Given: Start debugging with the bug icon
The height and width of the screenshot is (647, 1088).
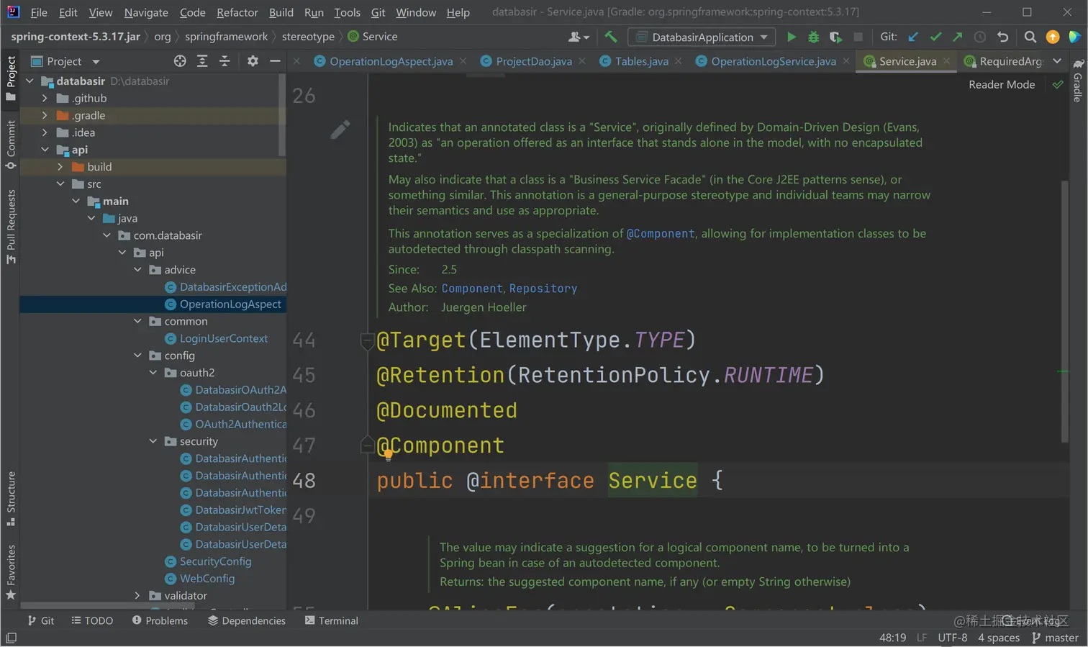Looking at the screenshot, I should (813, 37).
